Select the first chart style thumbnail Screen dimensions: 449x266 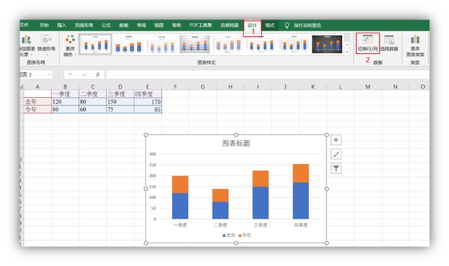pos(95,44)
